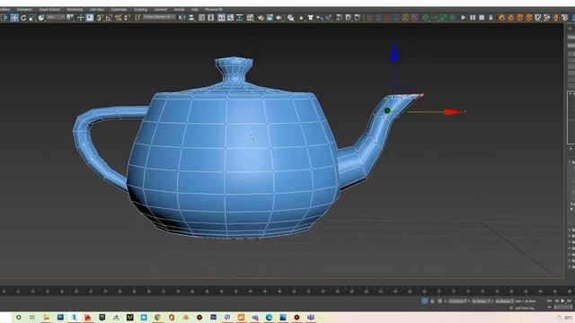Open the Customize menu
The image size is (575, 323).
[119, 10]
